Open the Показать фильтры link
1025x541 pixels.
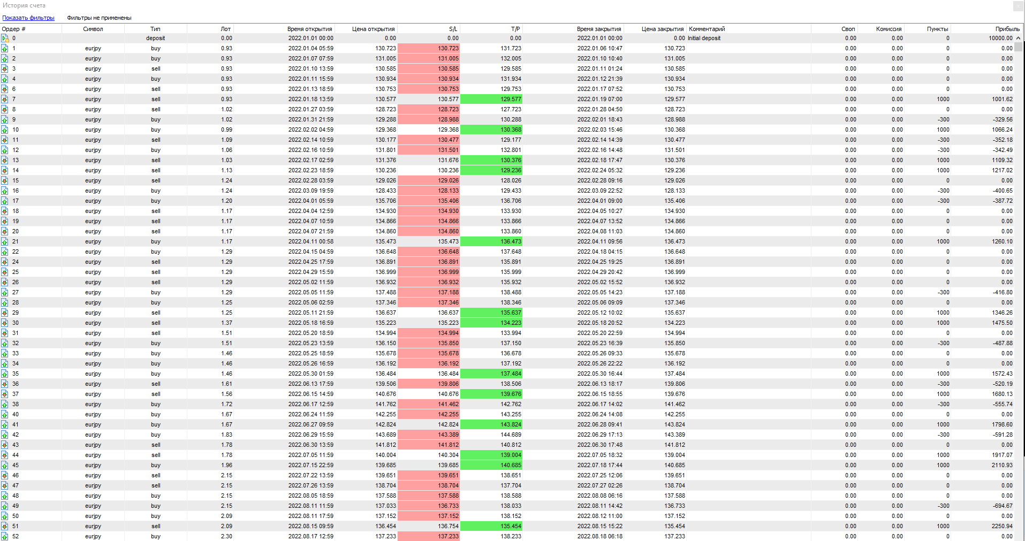(28, 18)
